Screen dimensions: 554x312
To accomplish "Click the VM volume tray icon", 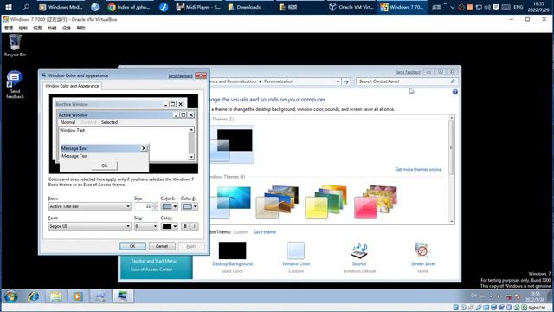I will pyautogui.click(x=499, y=296).
